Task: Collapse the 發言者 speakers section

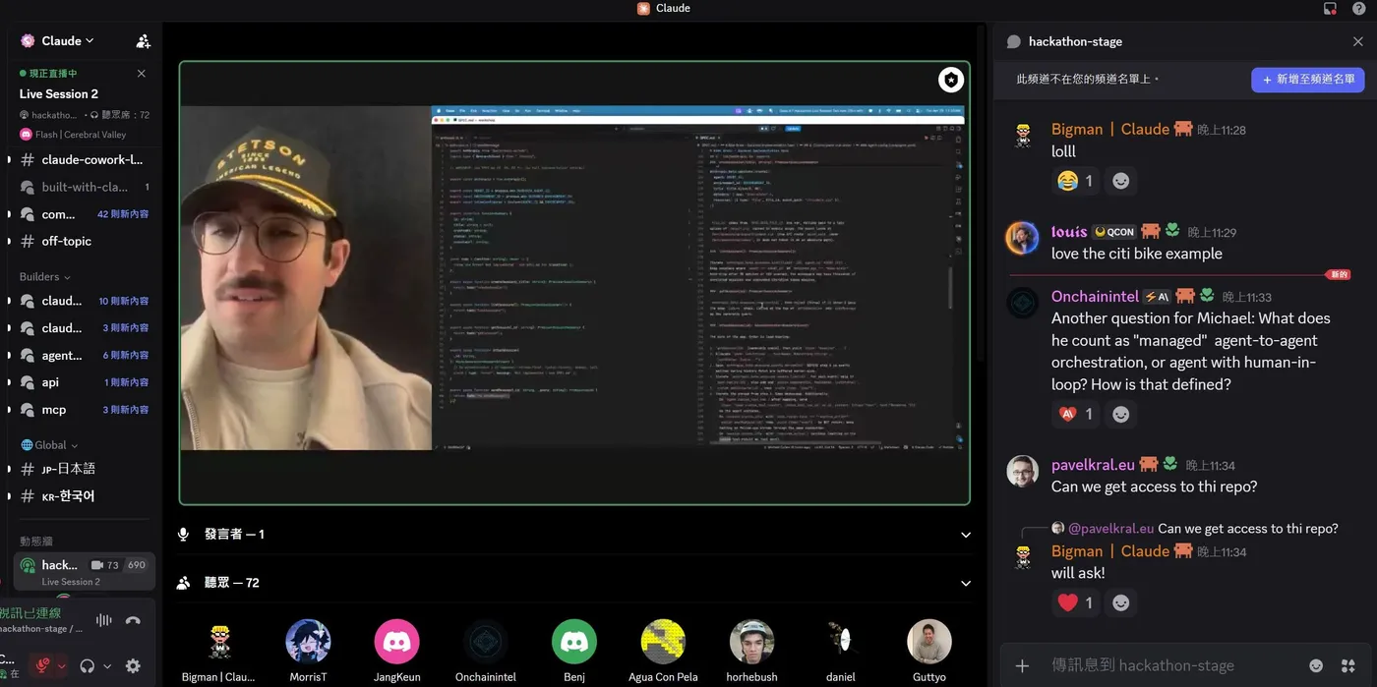Action: (x=966, y=535)
